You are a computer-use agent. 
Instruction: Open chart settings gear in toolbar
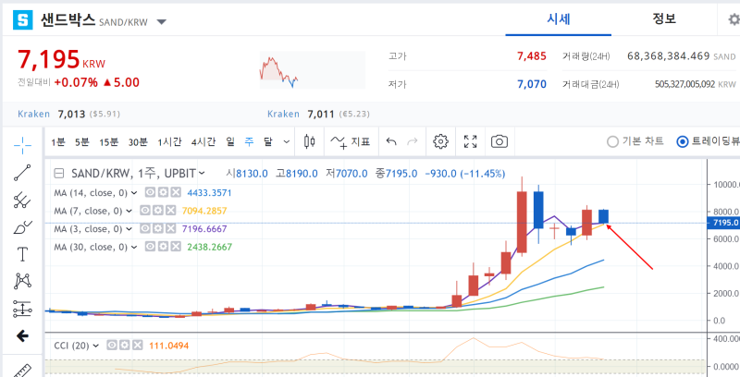pos(440,141)
